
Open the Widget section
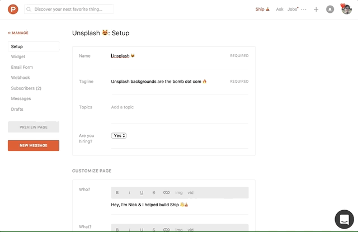tap(18, 56)
